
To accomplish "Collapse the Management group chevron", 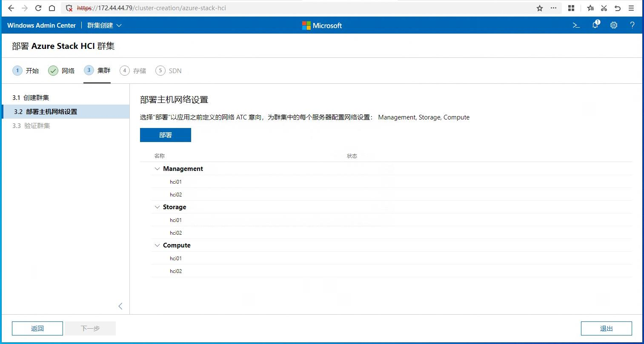I will tap(157, 169).
